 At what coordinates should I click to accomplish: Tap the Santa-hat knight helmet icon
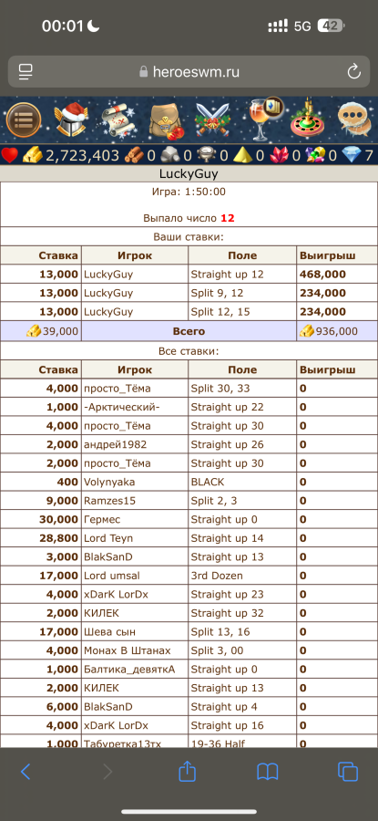click(71, 120)
